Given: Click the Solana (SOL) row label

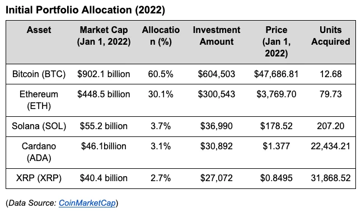Looking at the screenshot, I should pos(39,126).
